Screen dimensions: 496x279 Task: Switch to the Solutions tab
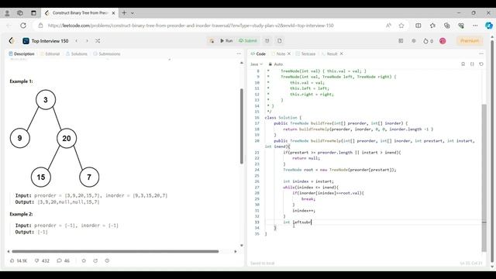(x=77, y=53)
